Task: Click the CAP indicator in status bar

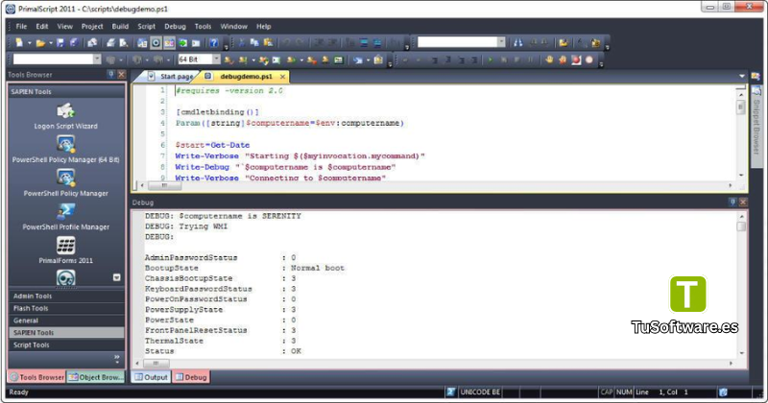Action: (x=607, y=392)
